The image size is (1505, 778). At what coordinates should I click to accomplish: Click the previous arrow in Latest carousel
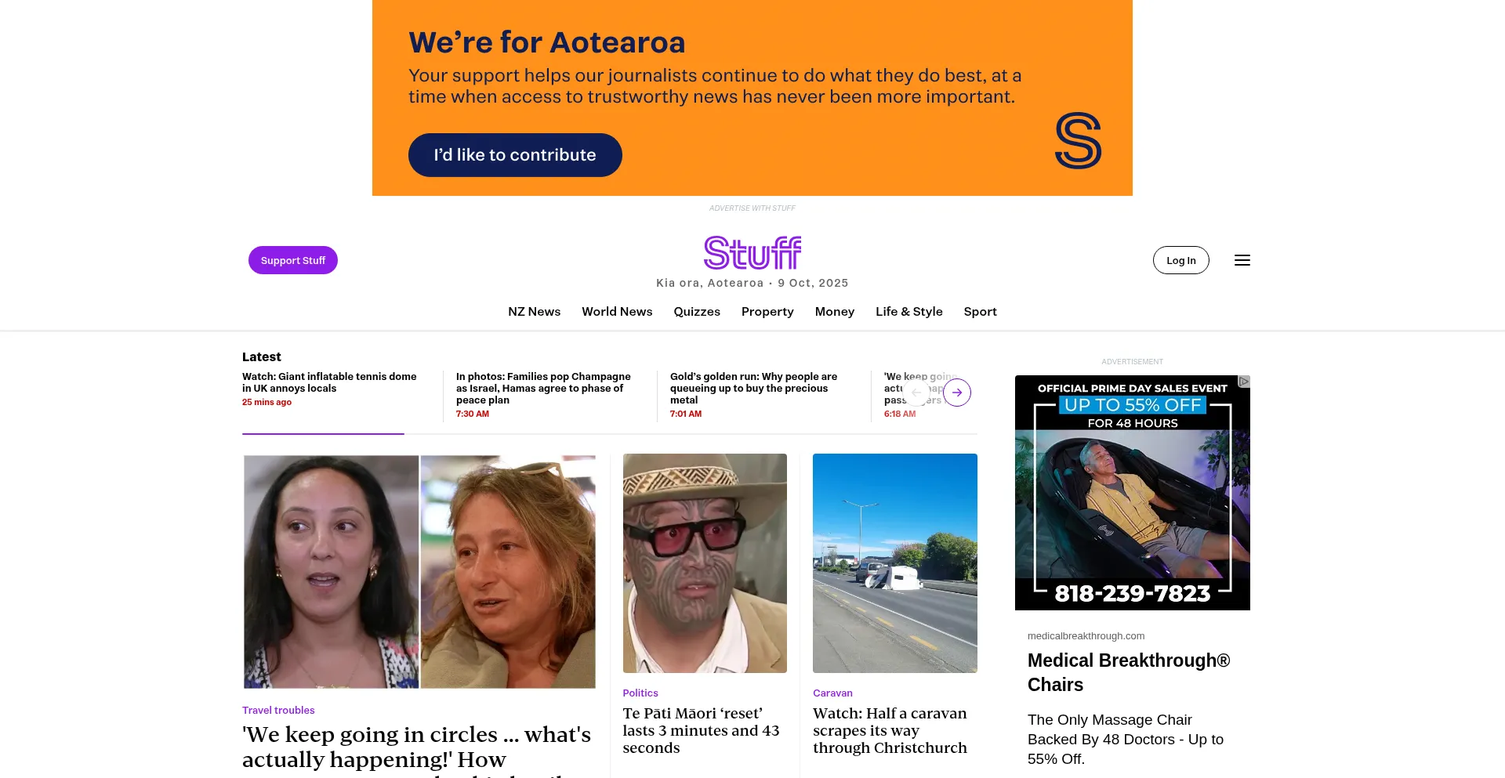916,393
